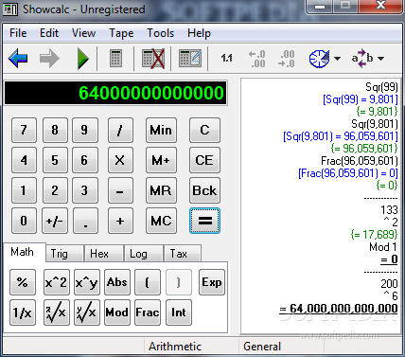
Task: Click the percent (%) button
Action: click(23, 282)
